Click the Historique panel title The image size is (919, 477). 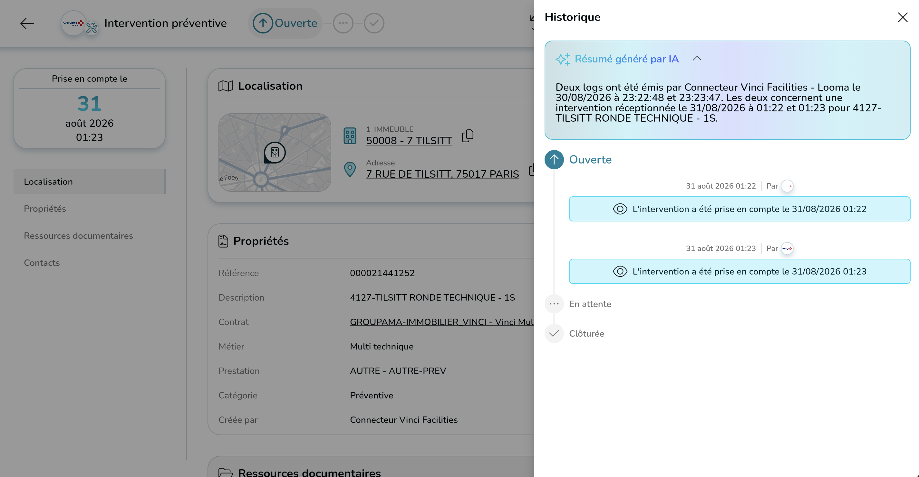(573, 17)
